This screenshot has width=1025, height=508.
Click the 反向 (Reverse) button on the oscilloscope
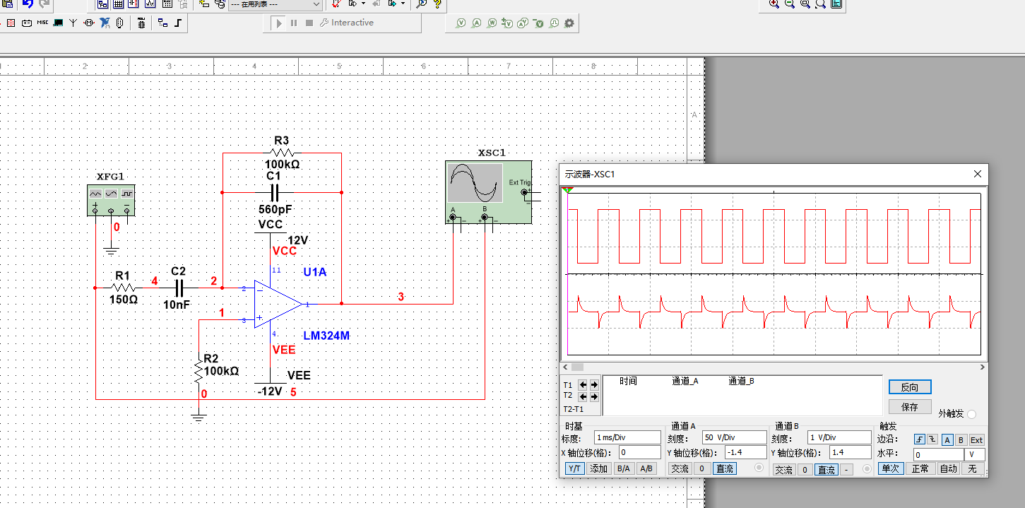click(909, 386)
